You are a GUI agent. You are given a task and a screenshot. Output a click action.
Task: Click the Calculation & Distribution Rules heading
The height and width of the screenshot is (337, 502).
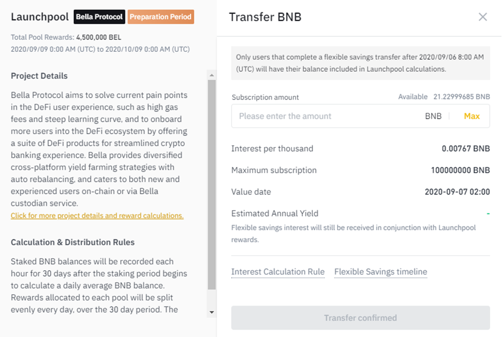point(73,242)
